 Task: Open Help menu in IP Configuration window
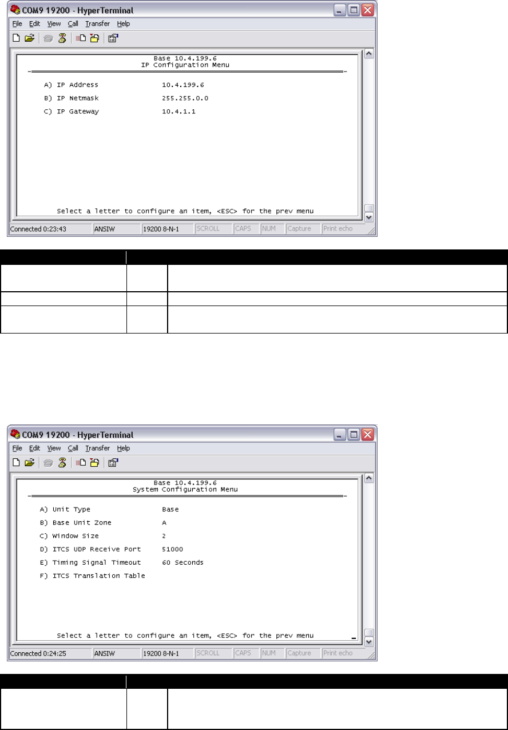click(124, 23)
